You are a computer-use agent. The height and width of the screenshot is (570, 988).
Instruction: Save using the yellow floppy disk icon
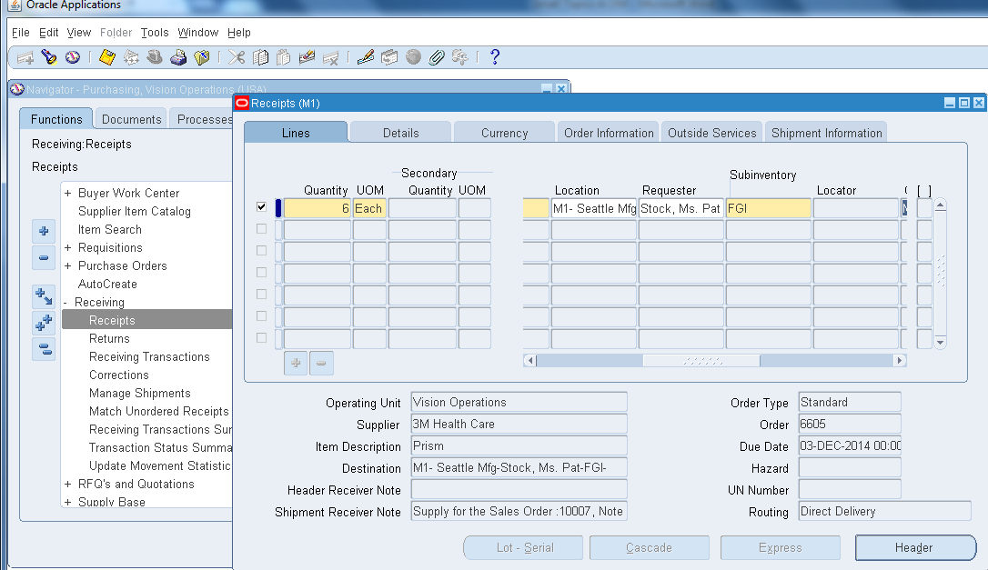pos(107,57)
